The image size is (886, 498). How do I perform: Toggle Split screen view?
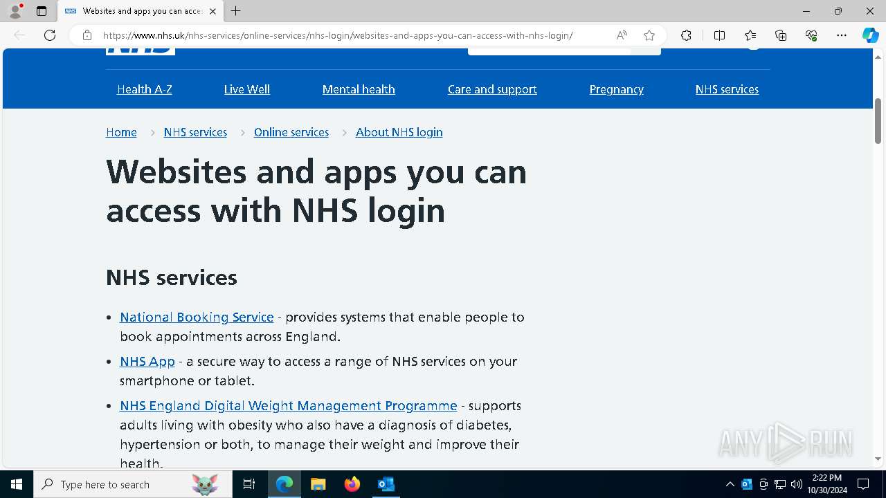(x=719, y=35)
